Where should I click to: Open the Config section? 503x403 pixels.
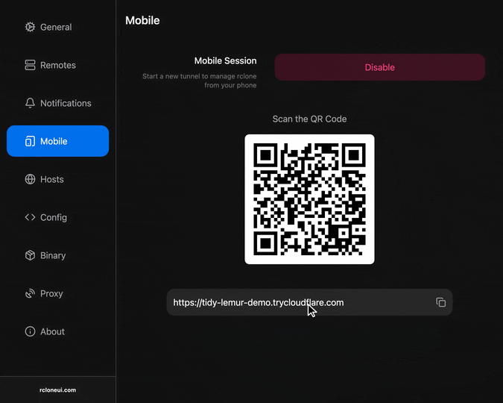click(x=54, y=218)
